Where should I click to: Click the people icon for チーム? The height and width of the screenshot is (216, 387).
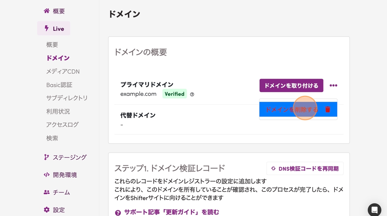(47, 193)
